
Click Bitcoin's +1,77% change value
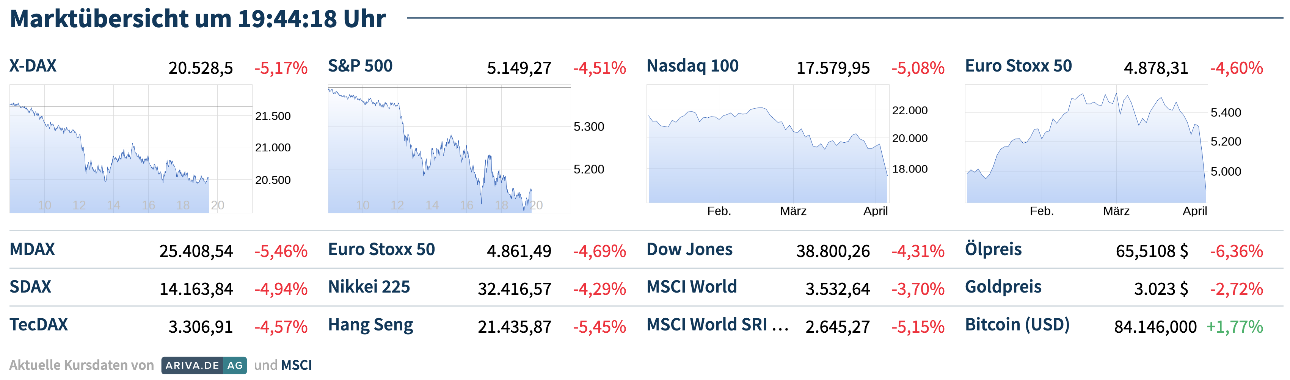pyautogui.click(x=1234, y=327)
